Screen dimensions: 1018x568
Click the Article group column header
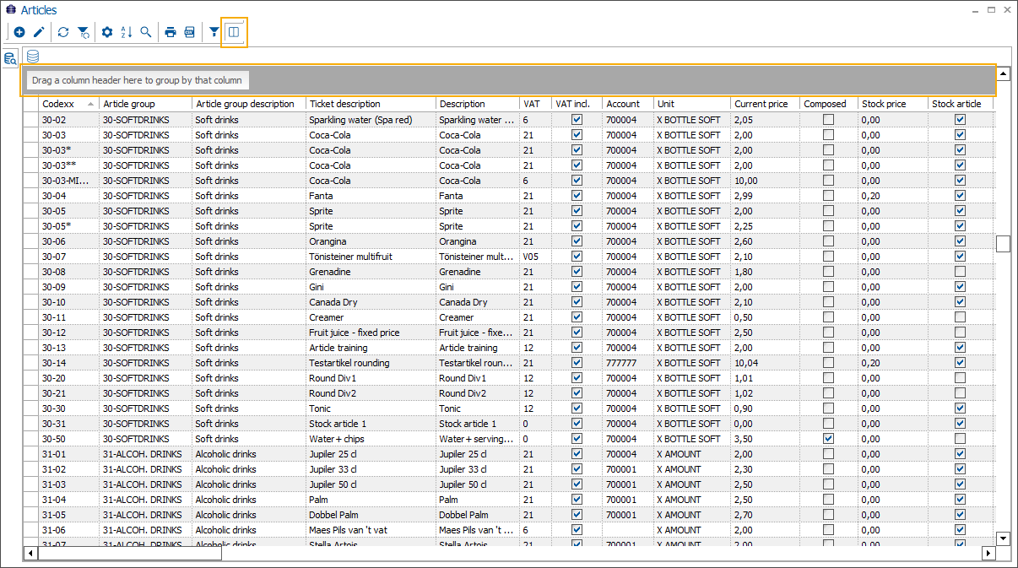pyautogui.click(x=144, y=104)
